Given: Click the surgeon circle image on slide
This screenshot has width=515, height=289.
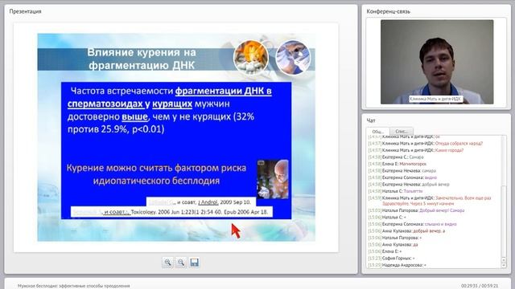Looking at the screenshot, I should point(293,58).
